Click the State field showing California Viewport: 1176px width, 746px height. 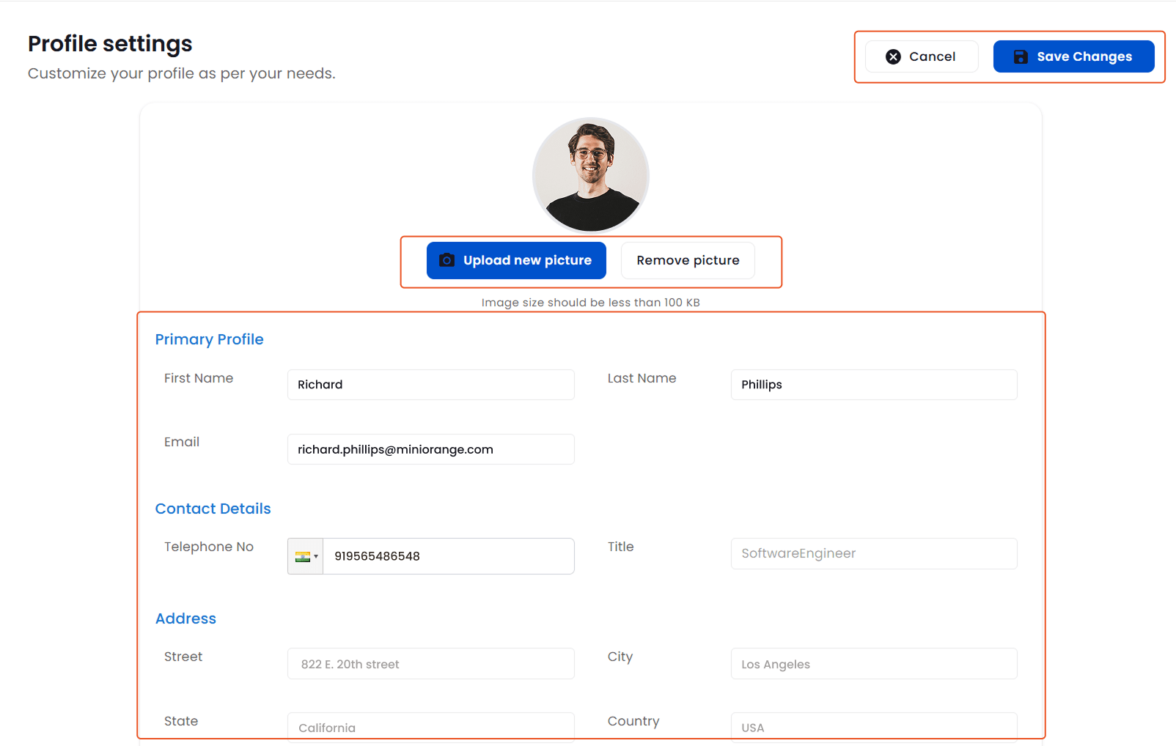[x=430, y=726]
